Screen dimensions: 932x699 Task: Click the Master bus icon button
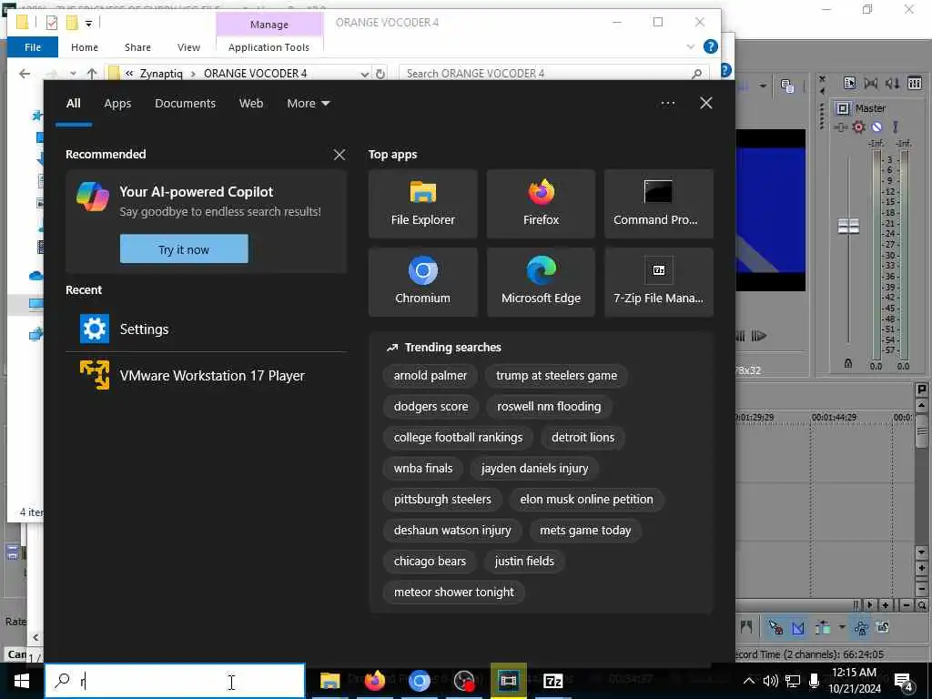(843, 108)
